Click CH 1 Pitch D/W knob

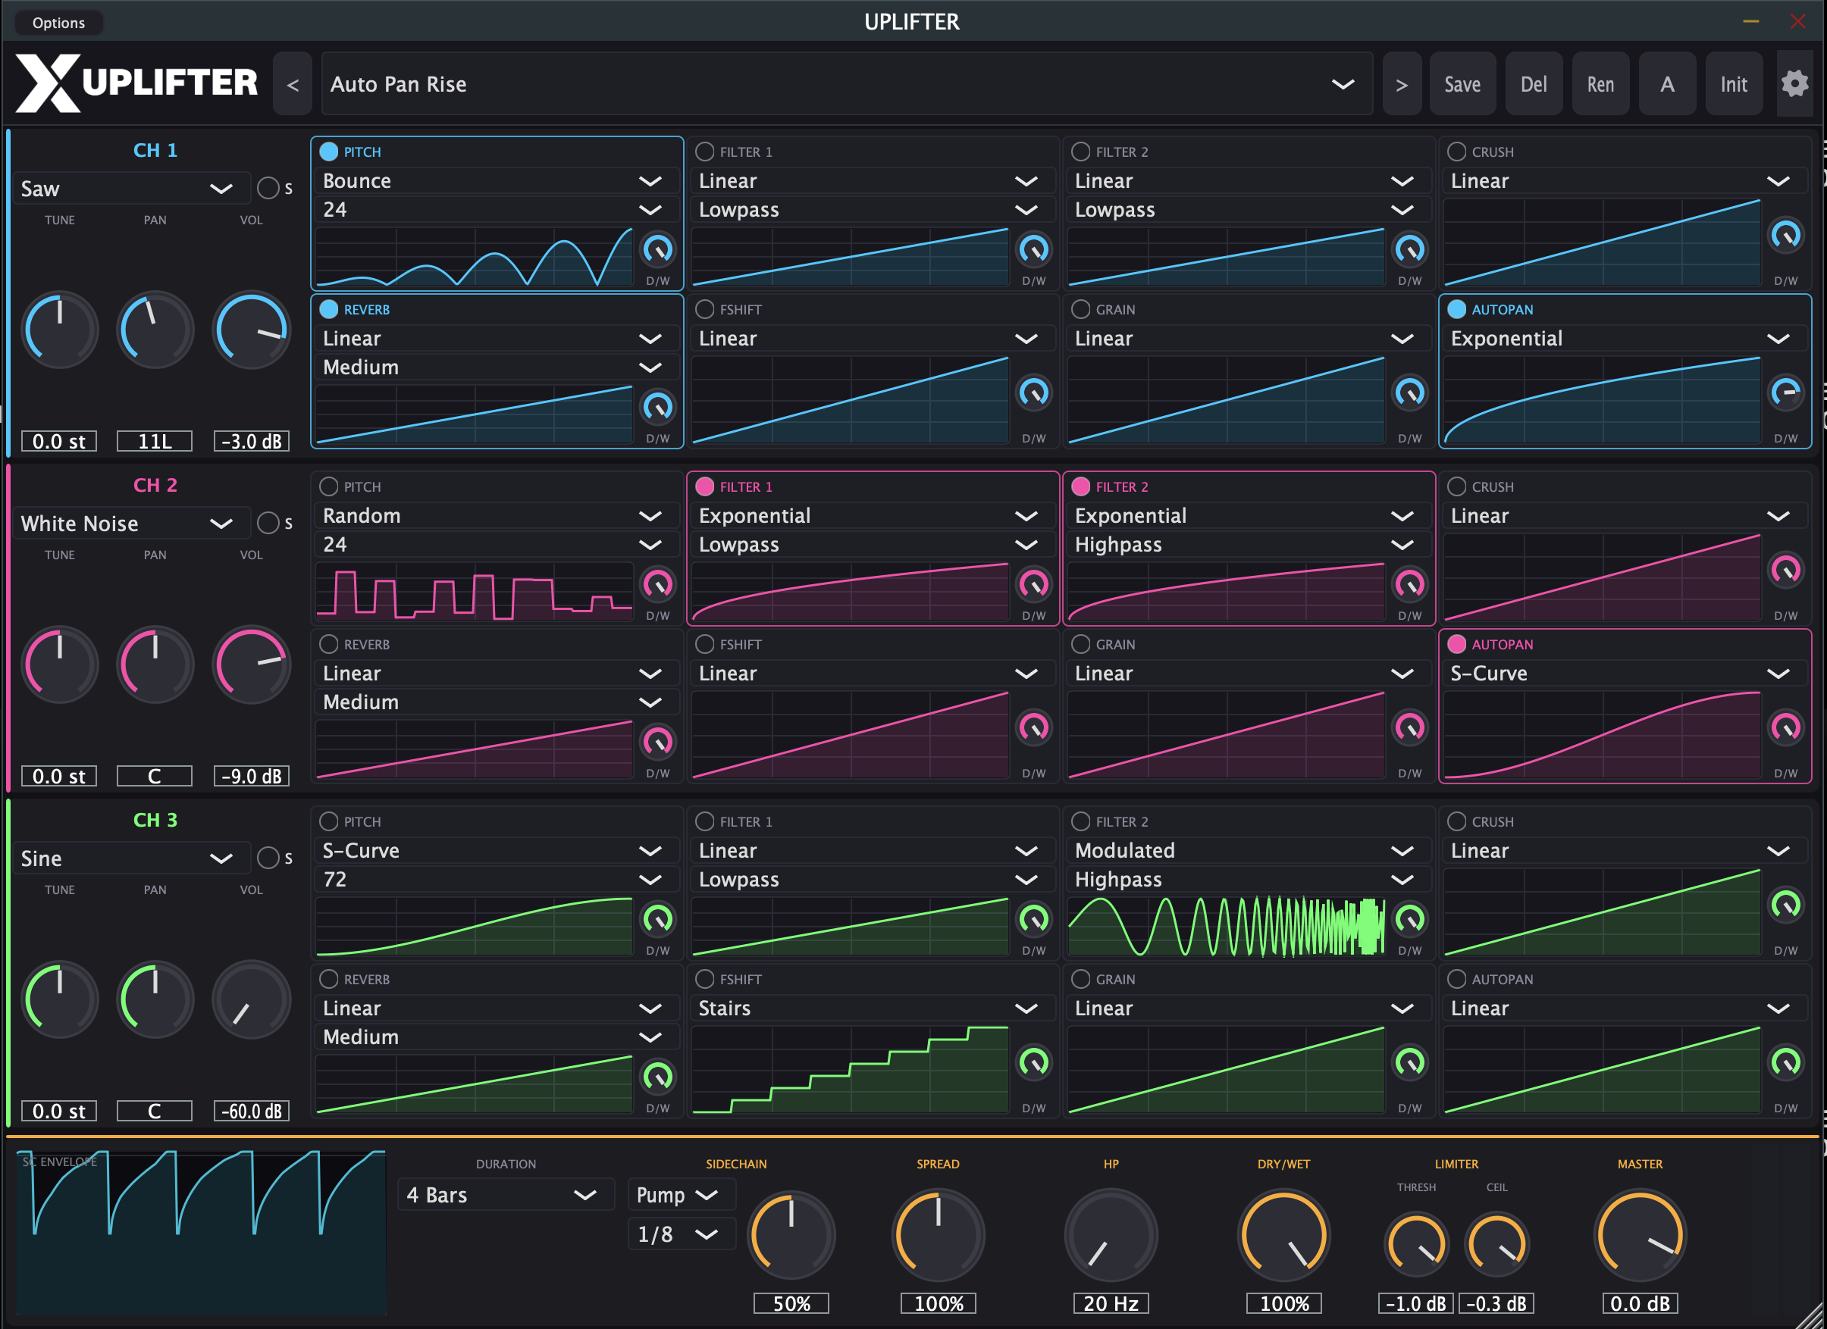657,249
